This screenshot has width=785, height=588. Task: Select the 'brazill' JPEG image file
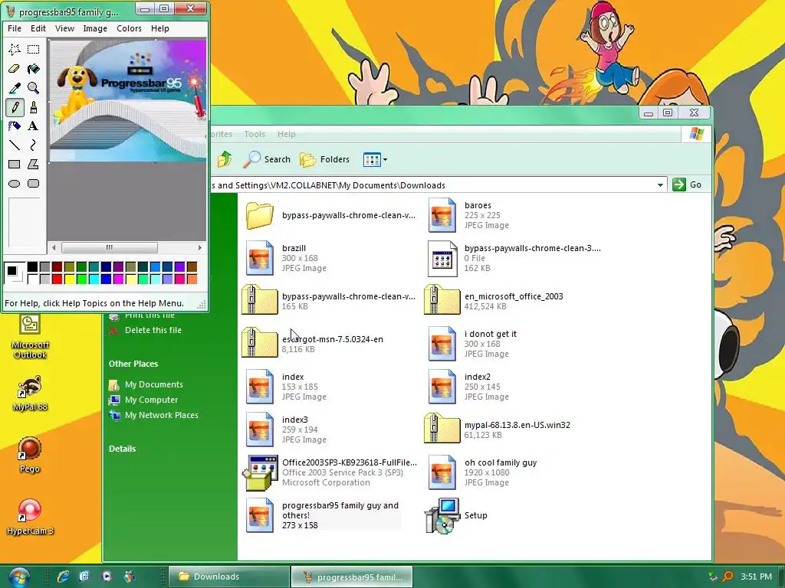[287, 258]
